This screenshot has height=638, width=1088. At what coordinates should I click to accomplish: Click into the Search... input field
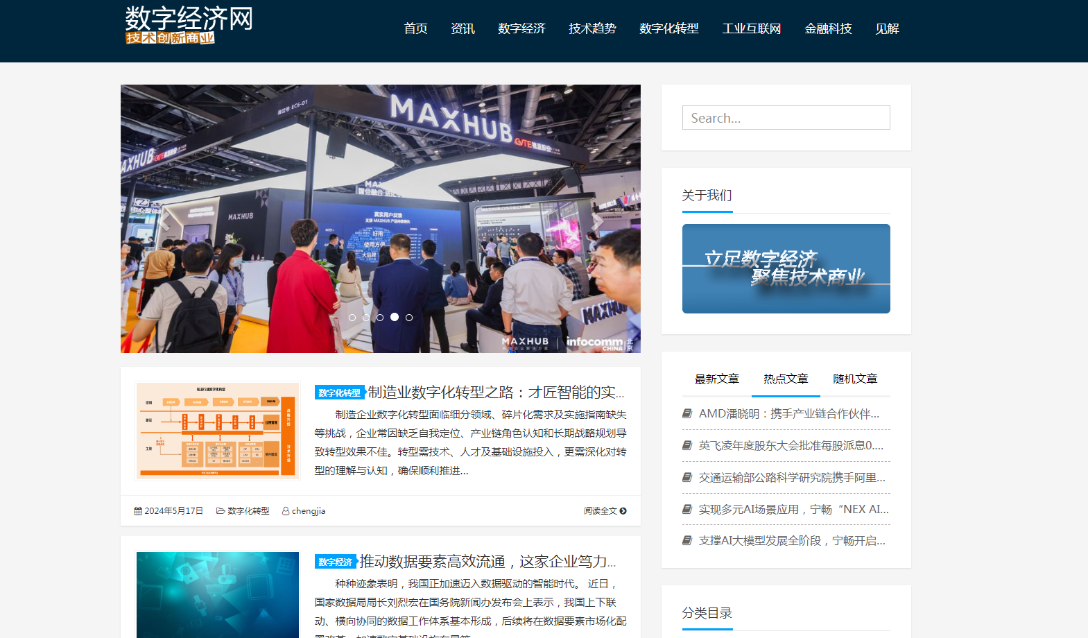click(786, 118)
